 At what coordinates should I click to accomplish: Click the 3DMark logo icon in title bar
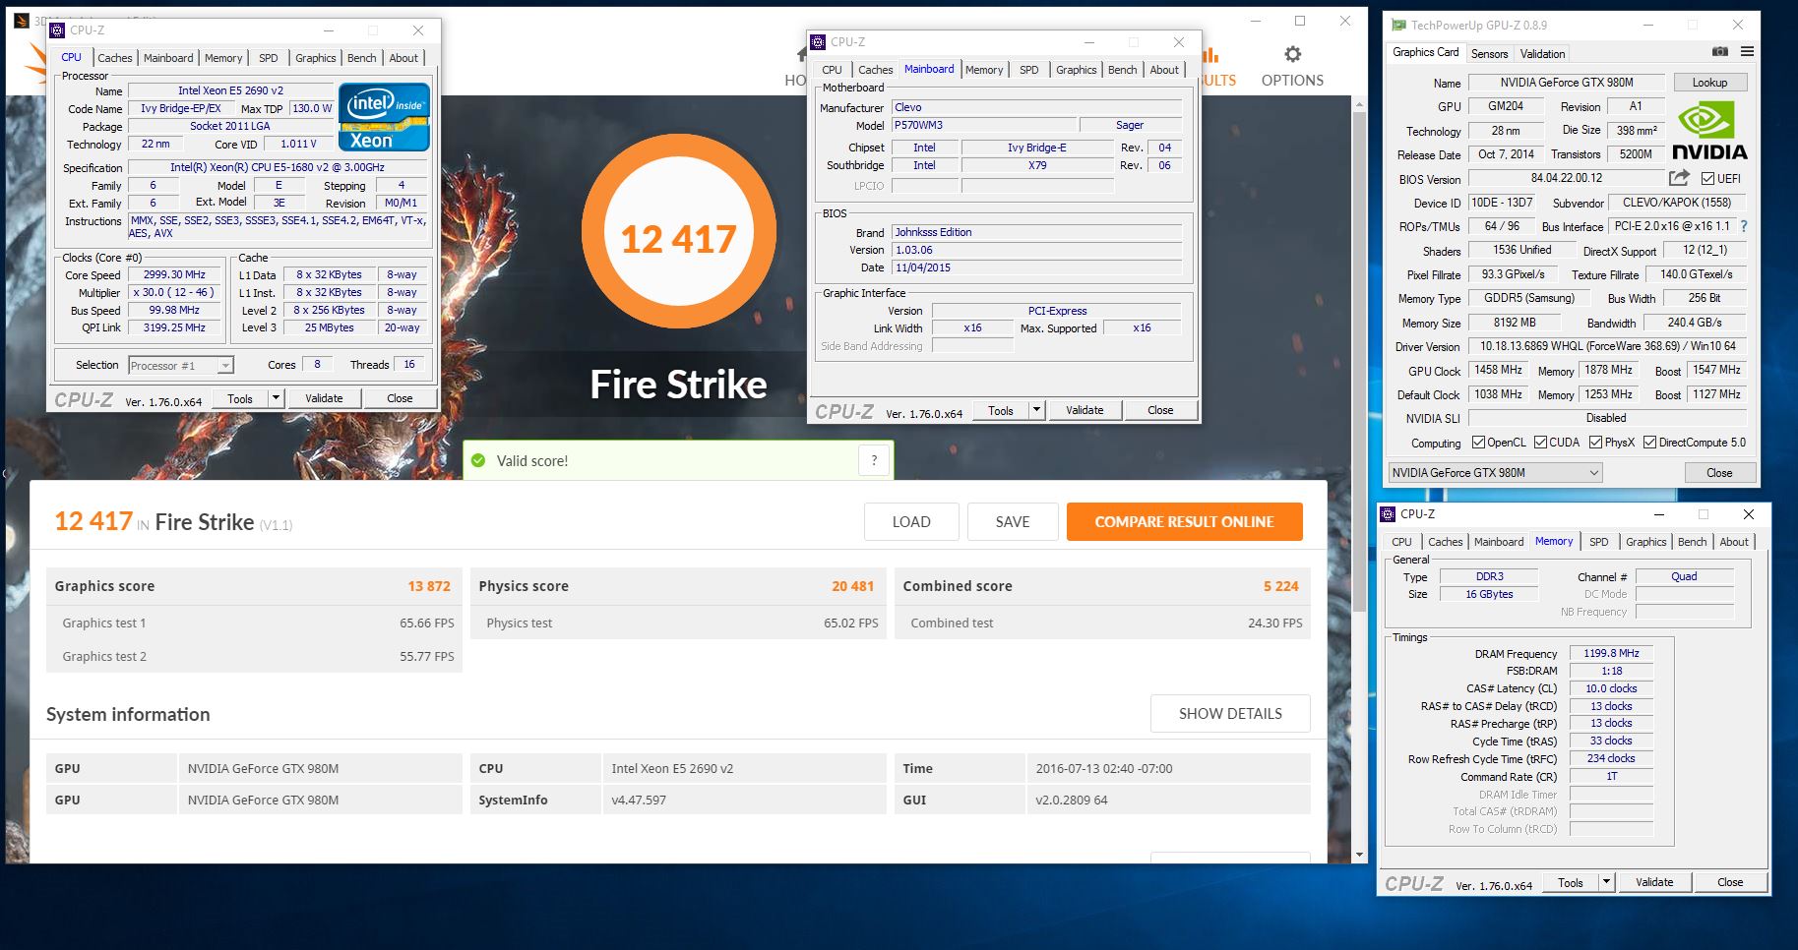click(x=20, y=22)
